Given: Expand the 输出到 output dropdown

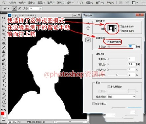Looking at the screenshot, I should [121, 96].
